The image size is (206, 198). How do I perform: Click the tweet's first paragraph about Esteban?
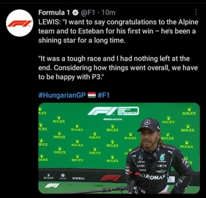tap(118, 31)
